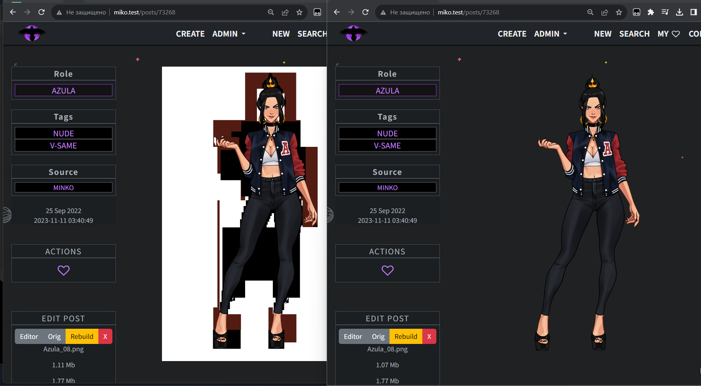The width and height of the screenshot is (701, 386).
Task: Open NEW in the left window navbar
Action: (x=281, y=34)
